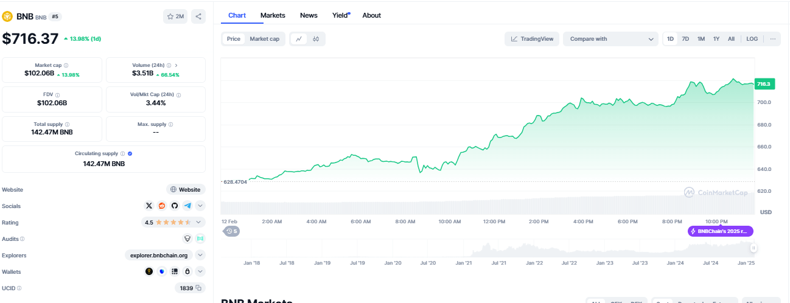Open the Reddit social link
The image size is (790, 303).
tap(162, 206)
